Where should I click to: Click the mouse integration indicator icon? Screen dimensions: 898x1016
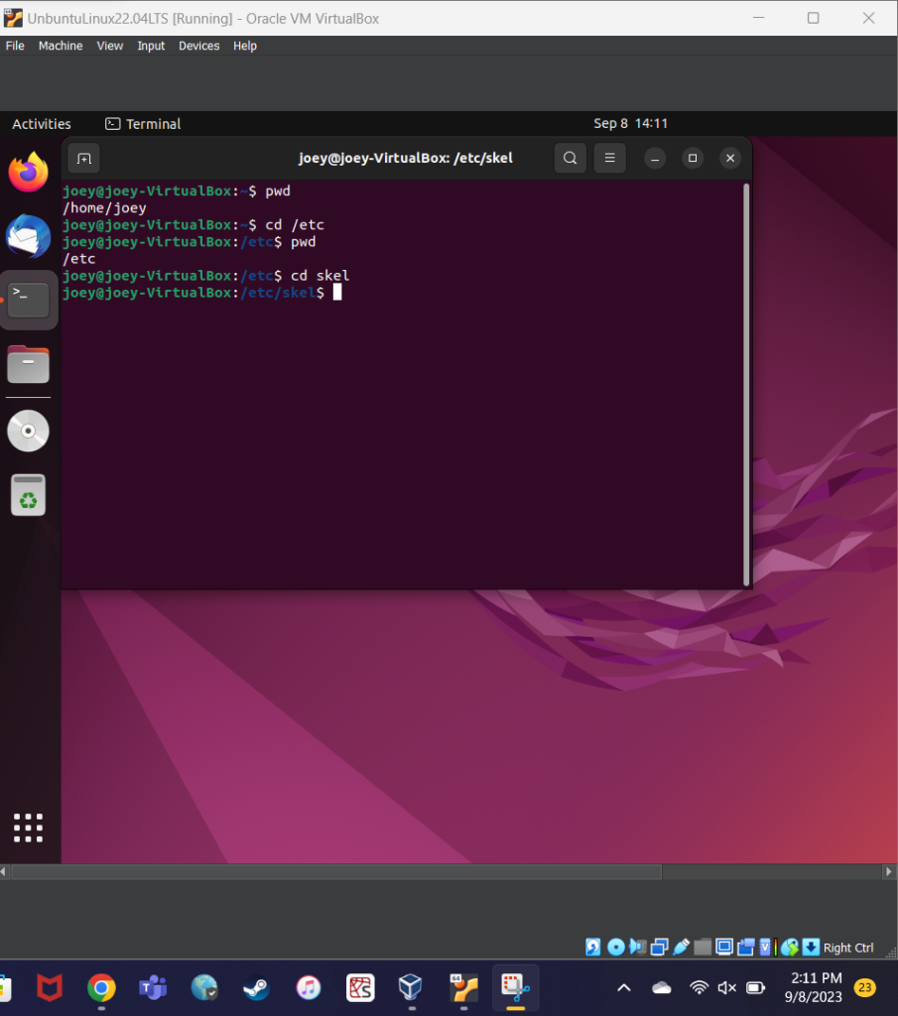point(789,948)
